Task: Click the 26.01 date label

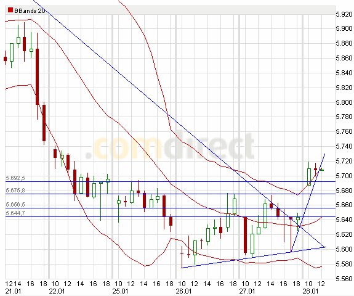Action: 183,291
